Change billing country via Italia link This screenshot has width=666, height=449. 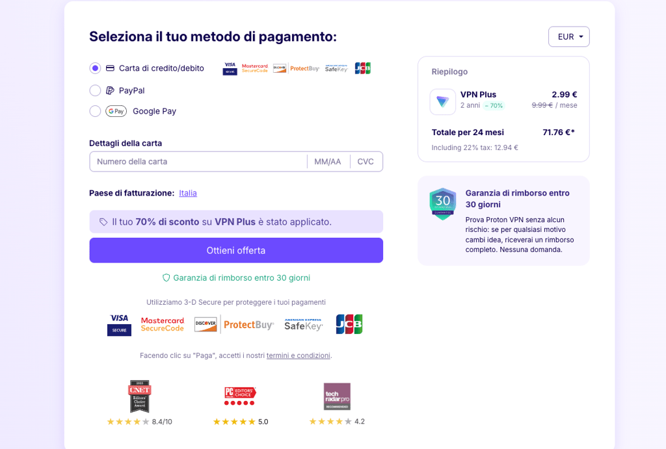[x=188, y=193]
